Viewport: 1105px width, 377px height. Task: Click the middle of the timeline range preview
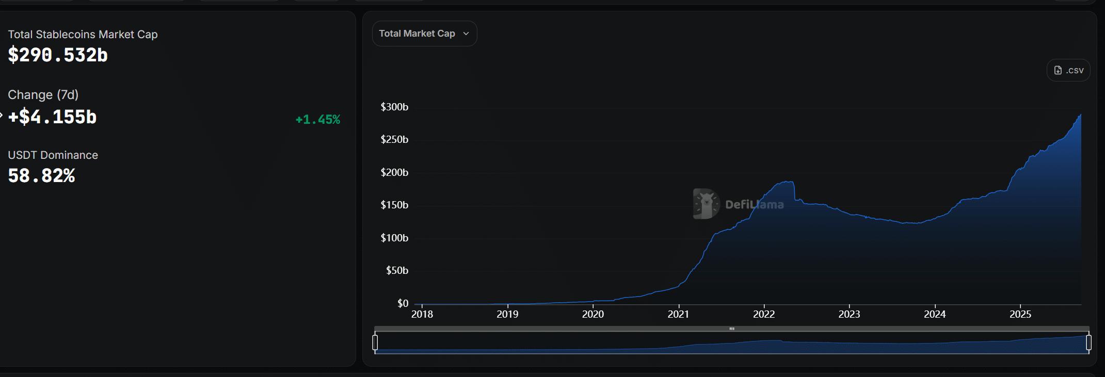pos(732,343)
